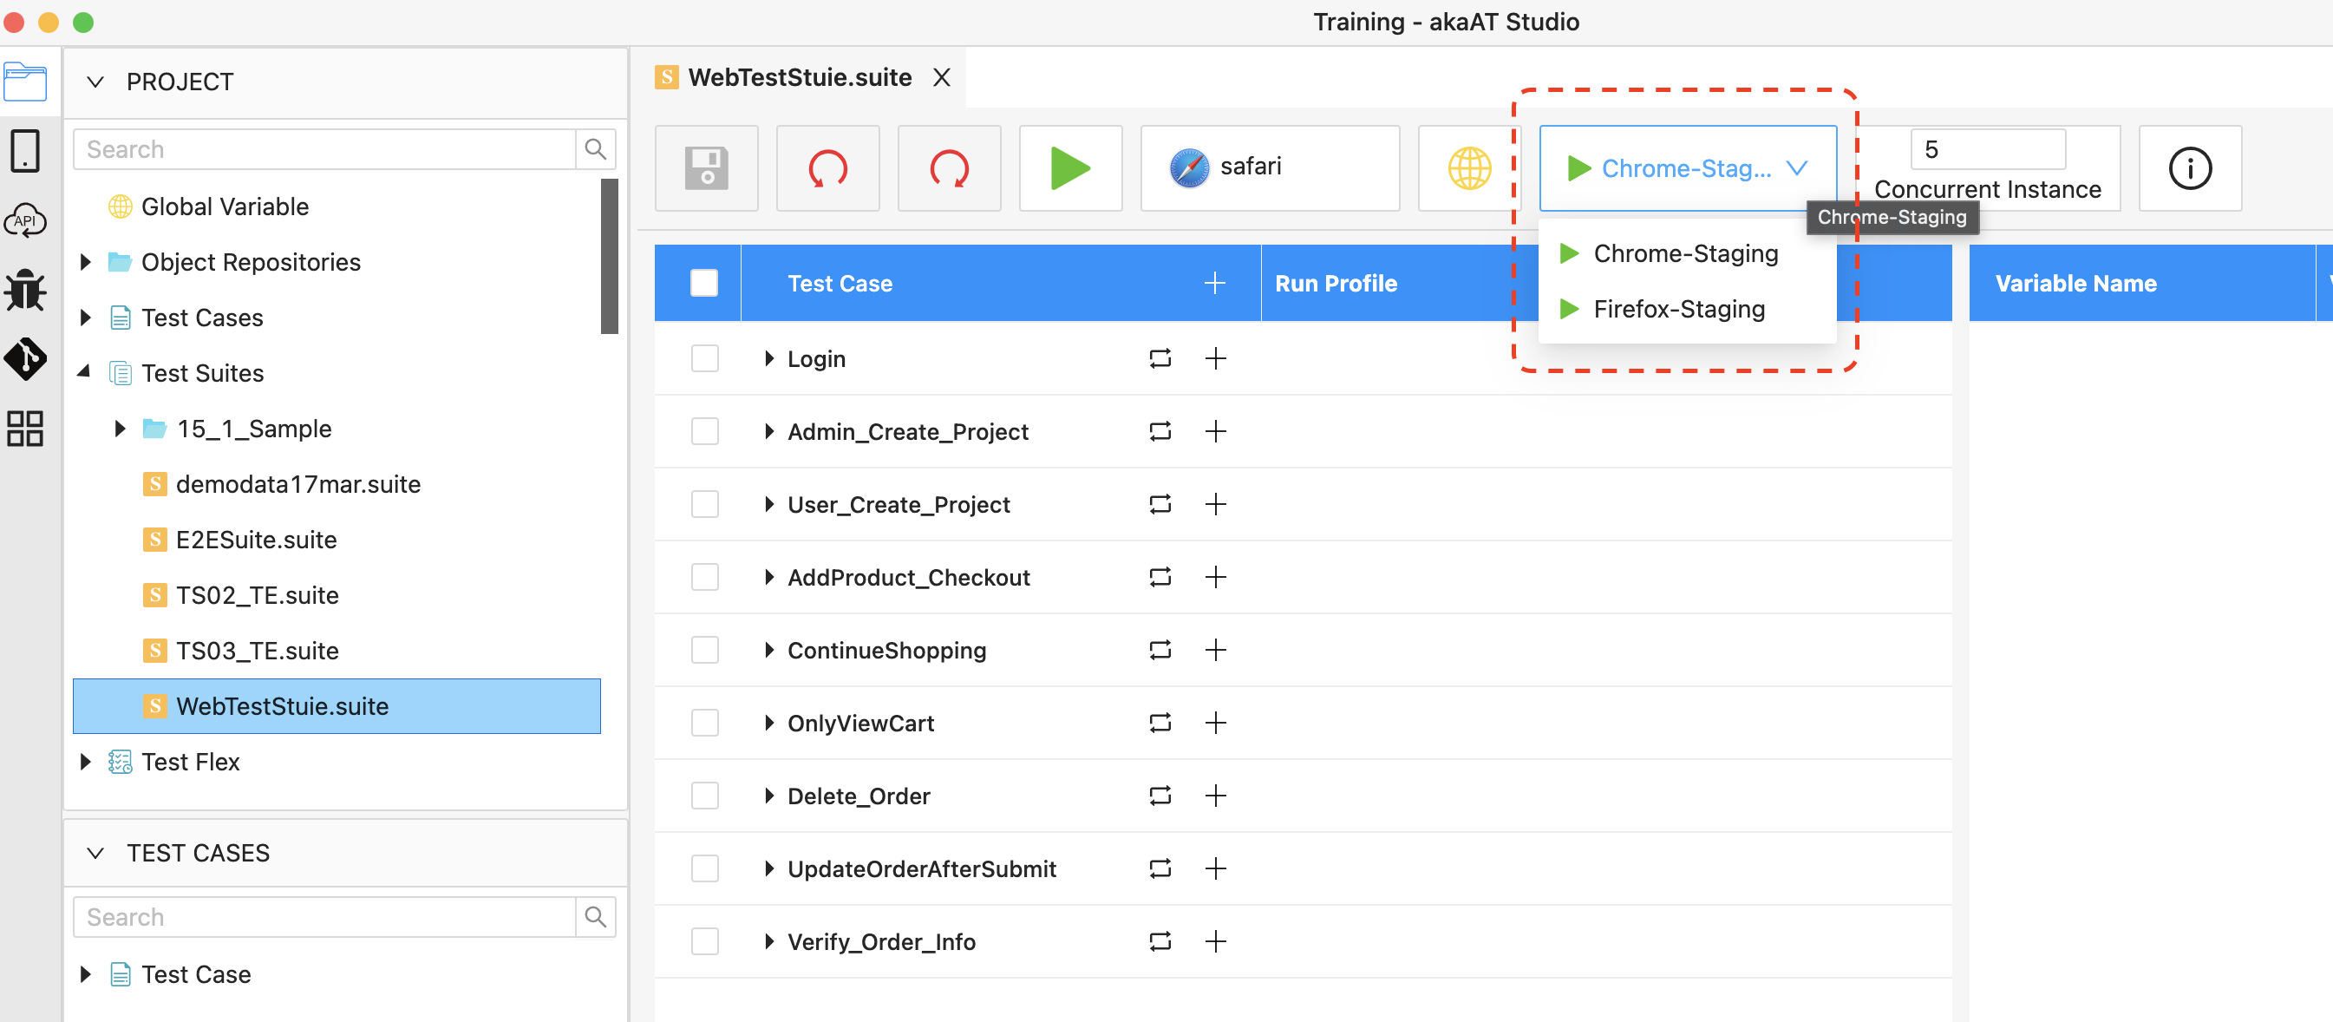2333x1022 pixels.
Task: Check the Login test case checkbox
Action: point(704,359)
